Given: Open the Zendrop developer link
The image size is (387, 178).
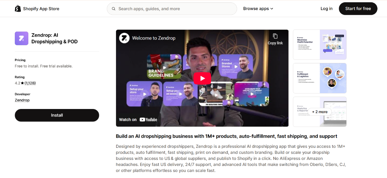Looking at the screenshot, I should tap(22, 100).
